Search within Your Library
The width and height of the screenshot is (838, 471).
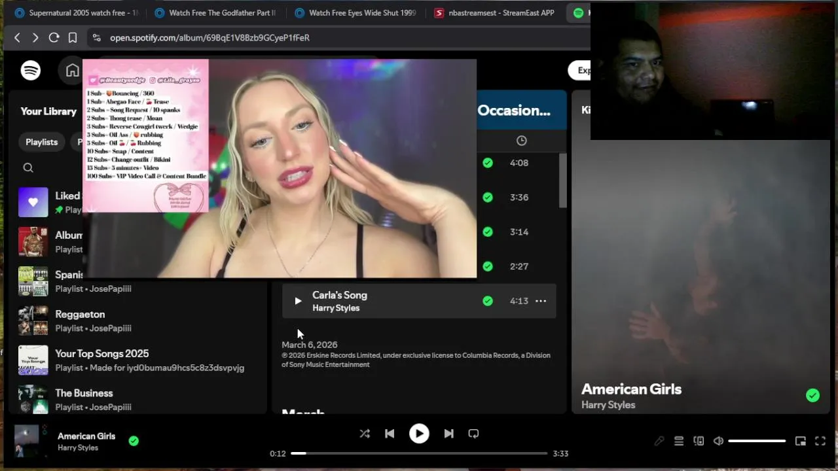(x=28, y=167)
